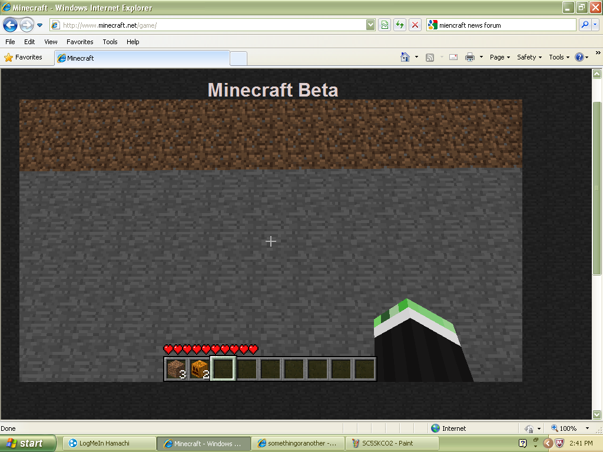Open the Help menu
The image size is (603, 452).
tap(133, 42)
